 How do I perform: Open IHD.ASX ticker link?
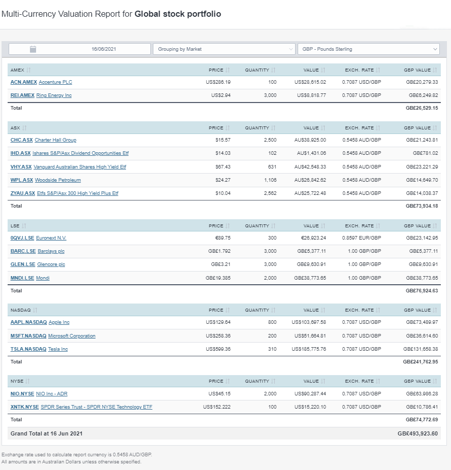point(20,153)
